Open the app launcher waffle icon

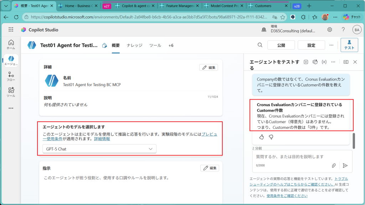coord(11,30)
